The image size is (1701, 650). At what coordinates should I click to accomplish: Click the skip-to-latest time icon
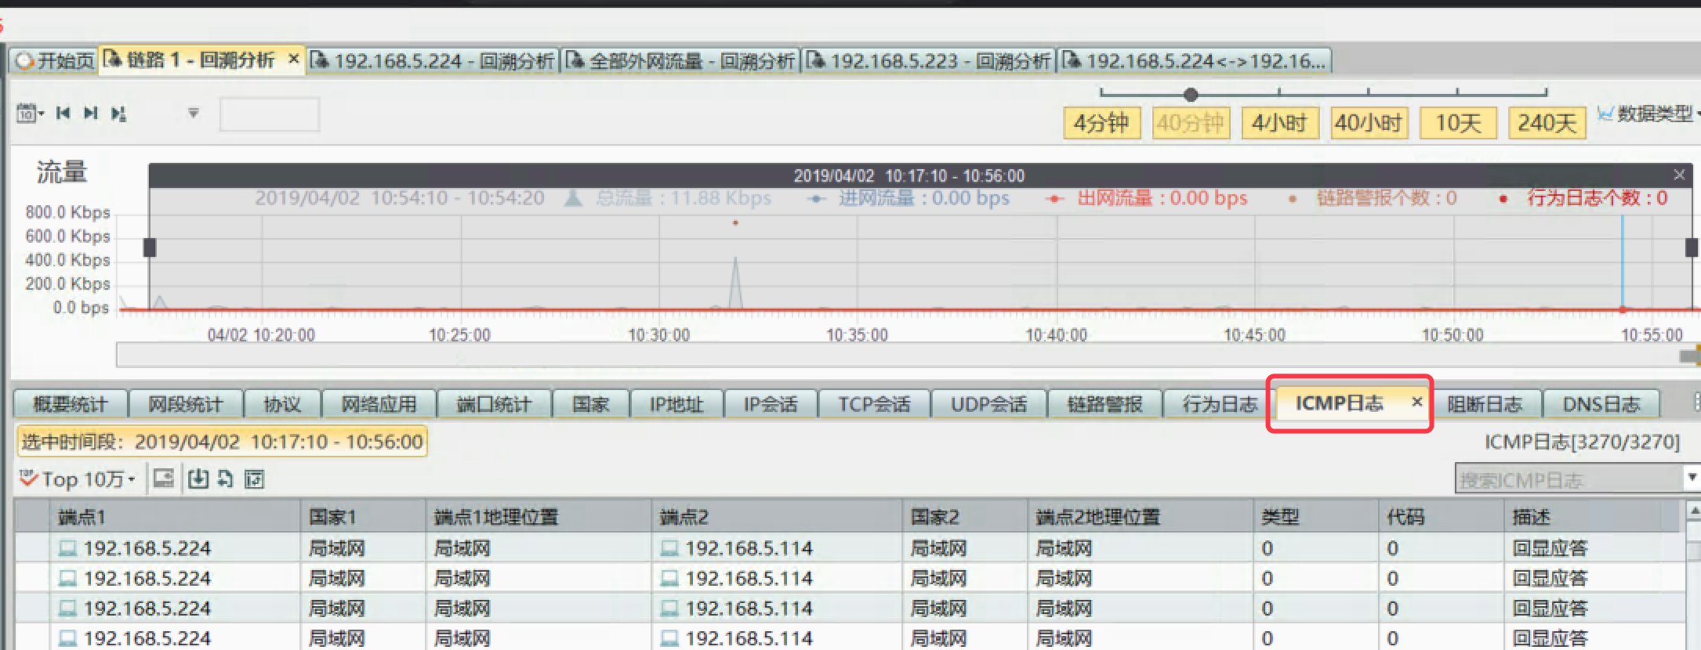tap(118, 114)
